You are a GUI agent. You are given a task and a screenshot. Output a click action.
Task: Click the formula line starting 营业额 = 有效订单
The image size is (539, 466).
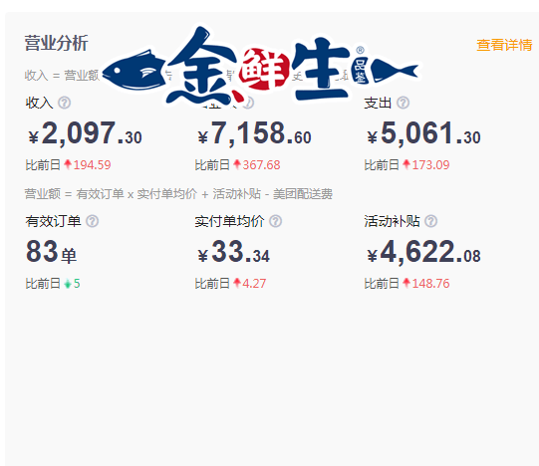tap(178, 194)
